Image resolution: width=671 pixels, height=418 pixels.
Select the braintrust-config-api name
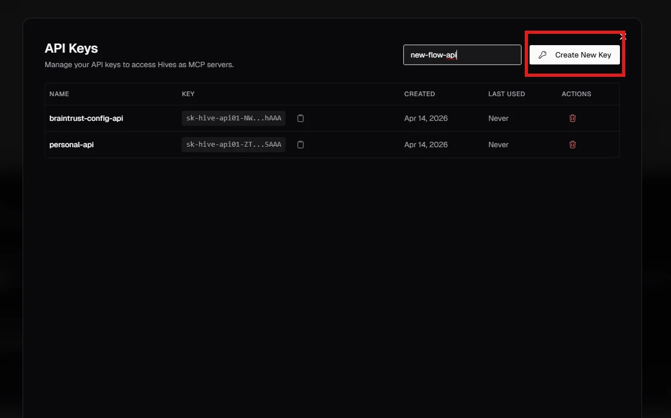[x=86, y=118]
